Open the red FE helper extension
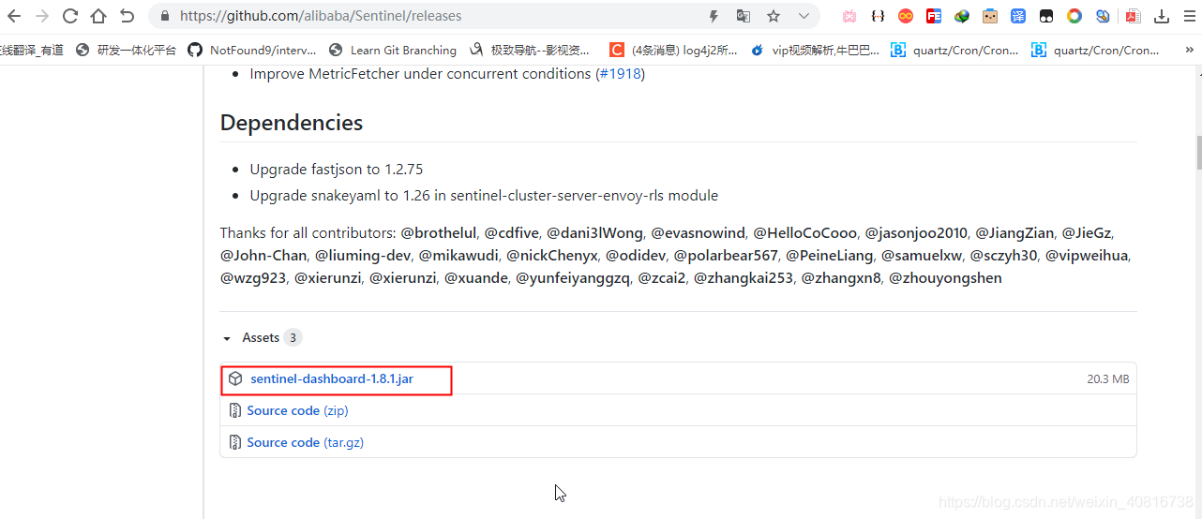This screenshot has width=1202, height=519. [x=934, y=16]
